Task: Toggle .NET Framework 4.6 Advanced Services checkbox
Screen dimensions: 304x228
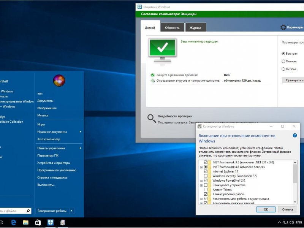Action: [206, 167]
